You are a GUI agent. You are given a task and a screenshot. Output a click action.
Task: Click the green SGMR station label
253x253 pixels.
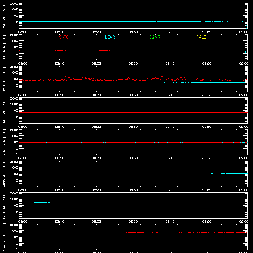[x=155, y=37]
